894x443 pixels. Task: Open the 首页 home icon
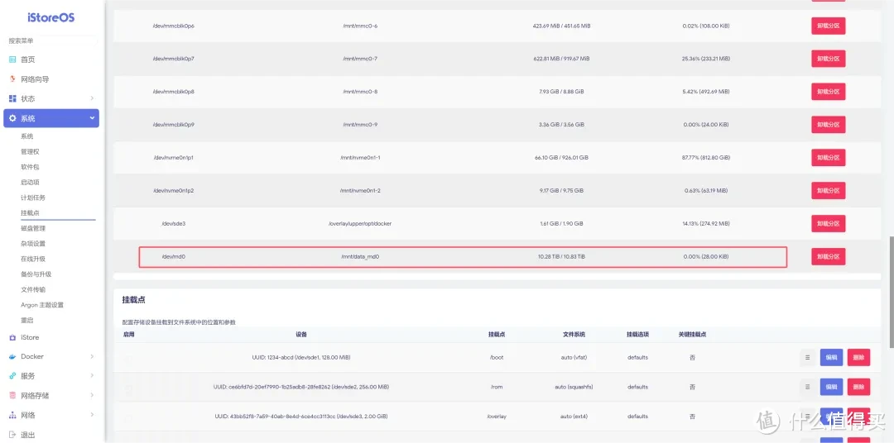pos(12,60)
